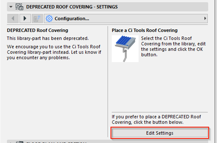Click the Floor Plan panel icon at bottom
217x143 pixels.
point(19,142)
